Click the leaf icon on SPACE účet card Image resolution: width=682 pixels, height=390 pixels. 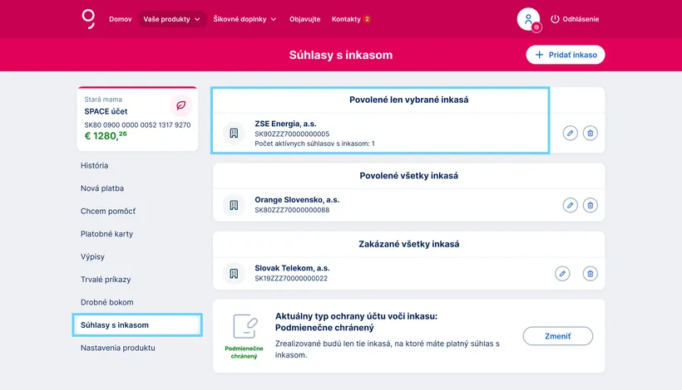coord(180,105)
